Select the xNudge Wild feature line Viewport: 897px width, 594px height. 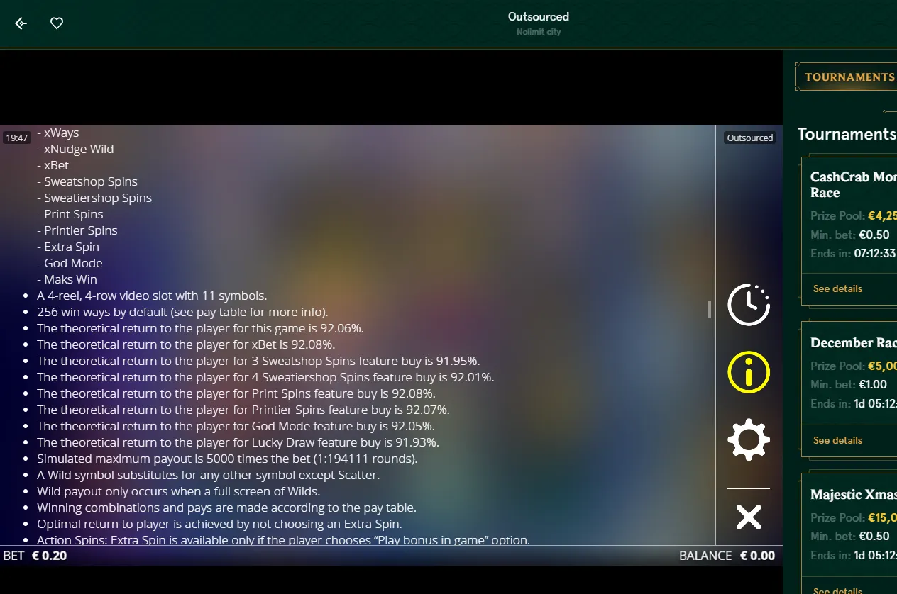[x=75, y=149]
